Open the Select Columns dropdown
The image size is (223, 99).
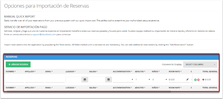200,65
